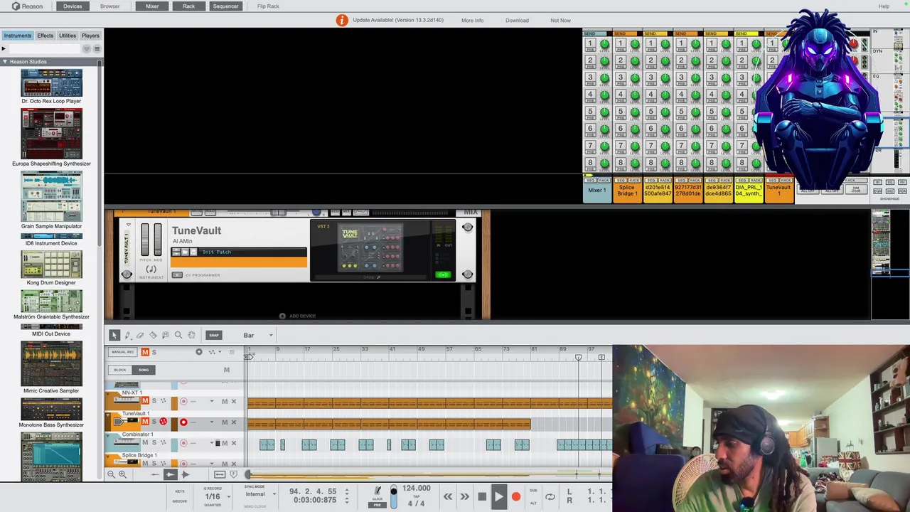Viewport: 910px width, 512px height.
Task: Open the Bar snap value dropdown
Action: [258, 335]
